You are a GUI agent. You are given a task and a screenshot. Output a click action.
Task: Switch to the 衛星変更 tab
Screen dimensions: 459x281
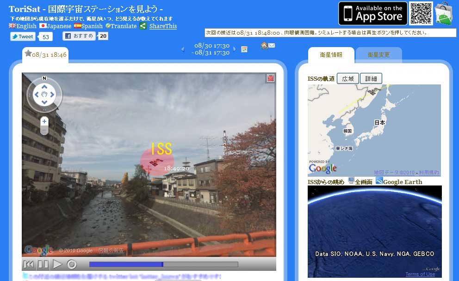tap(379, 55)
